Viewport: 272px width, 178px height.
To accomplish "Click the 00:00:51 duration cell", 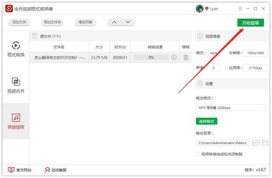I will tap(120, 58).
